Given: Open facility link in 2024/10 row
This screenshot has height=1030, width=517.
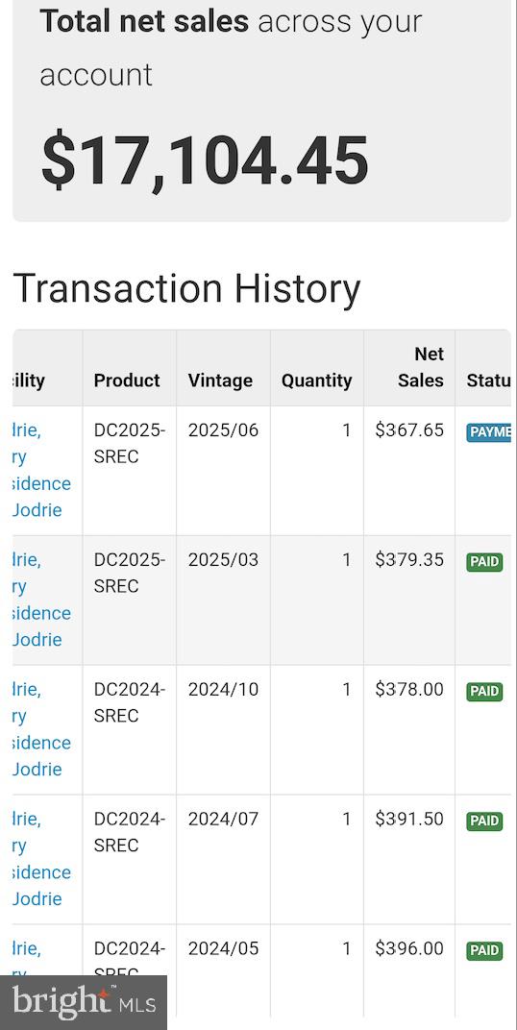Looking at the screenshot, I should point(41,729).
